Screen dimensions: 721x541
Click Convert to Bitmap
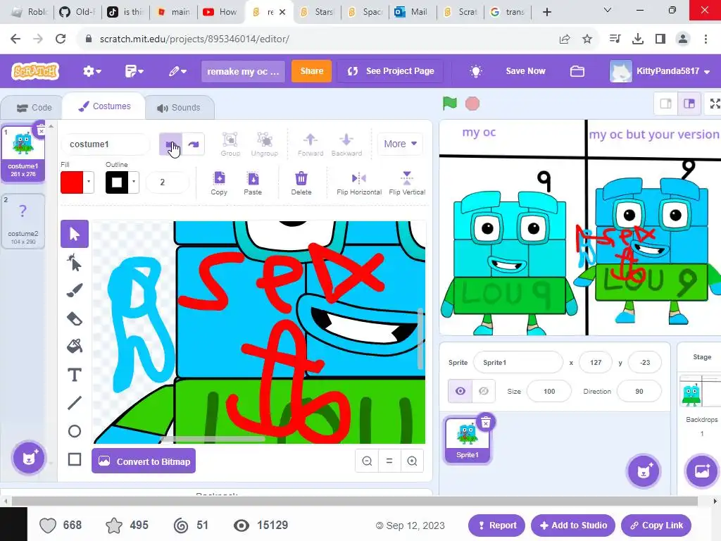(x=144, y=461)
